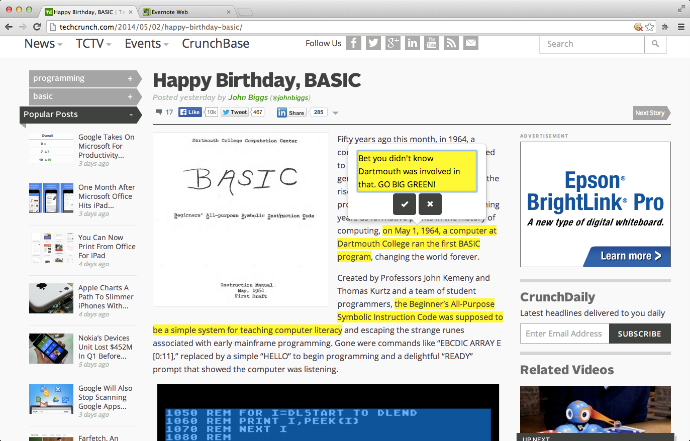Click the Facebook Like button
The height and width of the screenshot is (441, 690).
point(190,112)
